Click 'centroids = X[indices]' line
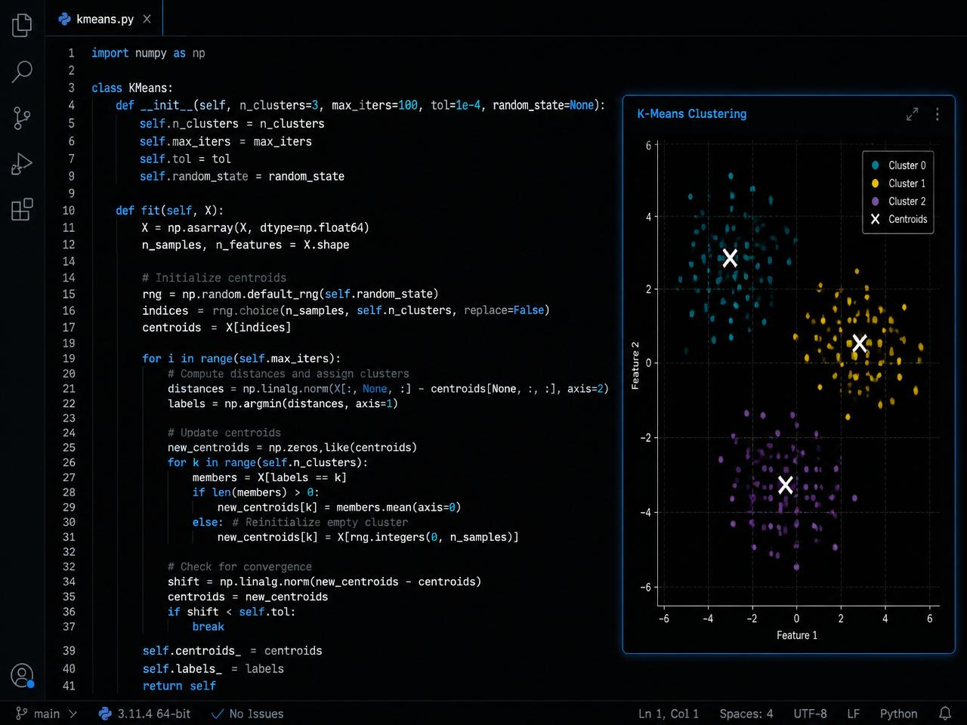Image resolution: width=967 pixels, height=725 pixels. (216, 328)
